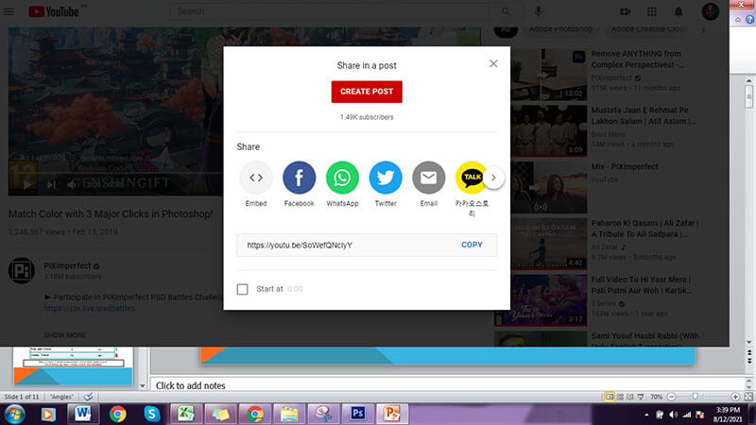Start voice search with microphone icon
The height and width of the screenshot is (425, 756).
pyautogui.click(x=539, y=11)
